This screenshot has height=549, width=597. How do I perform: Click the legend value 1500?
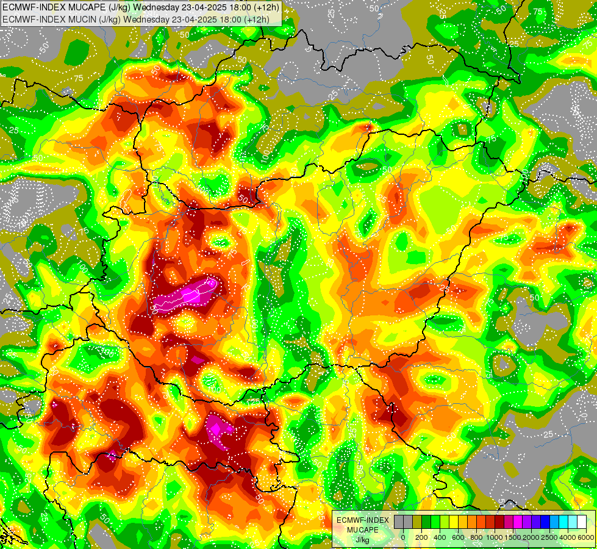pyautogui.click(x=512, y=537)
